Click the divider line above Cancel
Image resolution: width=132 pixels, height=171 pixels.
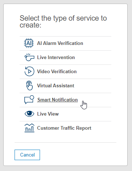point(65,142)
